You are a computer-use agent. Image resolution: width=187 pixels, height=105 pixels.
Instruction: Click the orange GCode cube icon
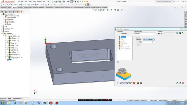tap(134, 83)
